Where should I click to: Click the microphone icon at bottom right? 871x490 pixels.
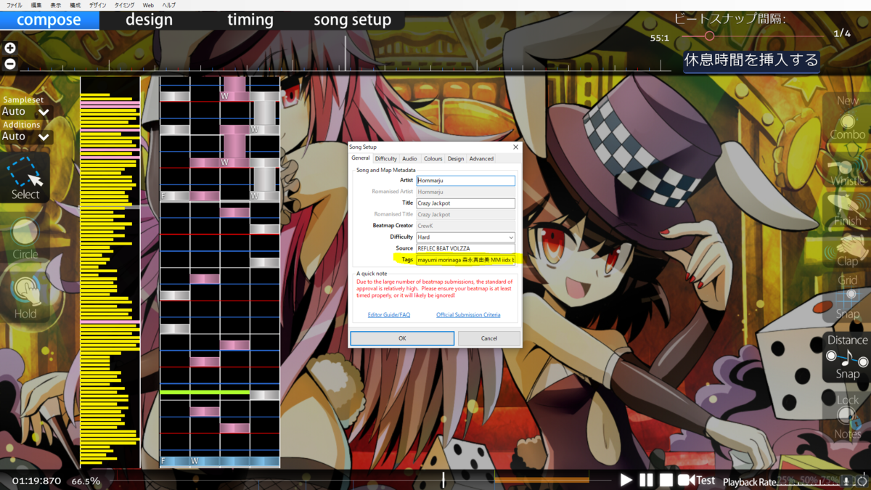click(x=846, y=481)
